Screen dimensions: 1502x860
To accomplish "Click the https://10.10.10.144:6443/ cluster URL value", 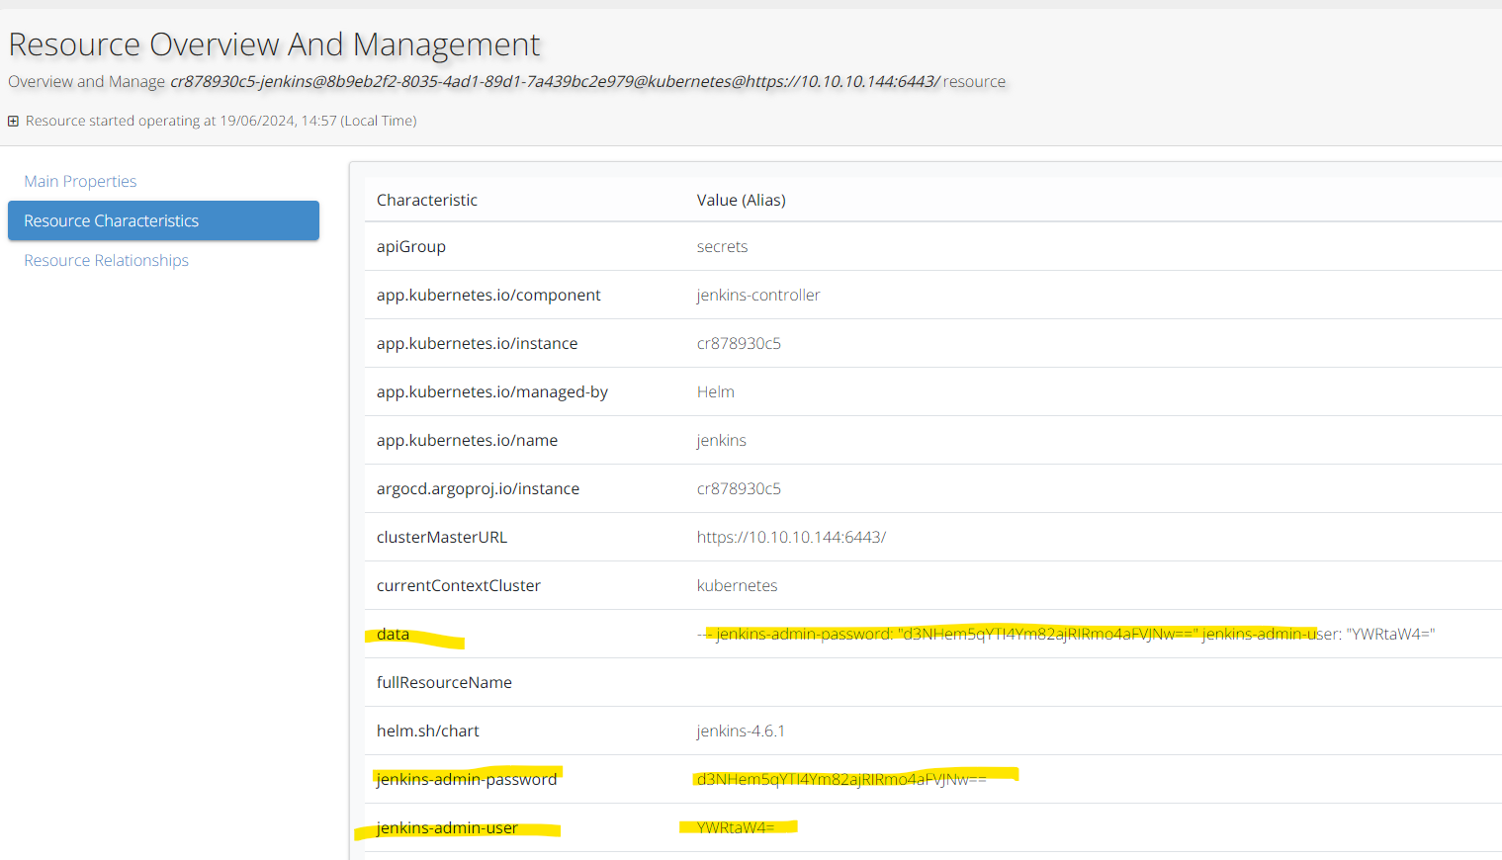I will [790, 538].
